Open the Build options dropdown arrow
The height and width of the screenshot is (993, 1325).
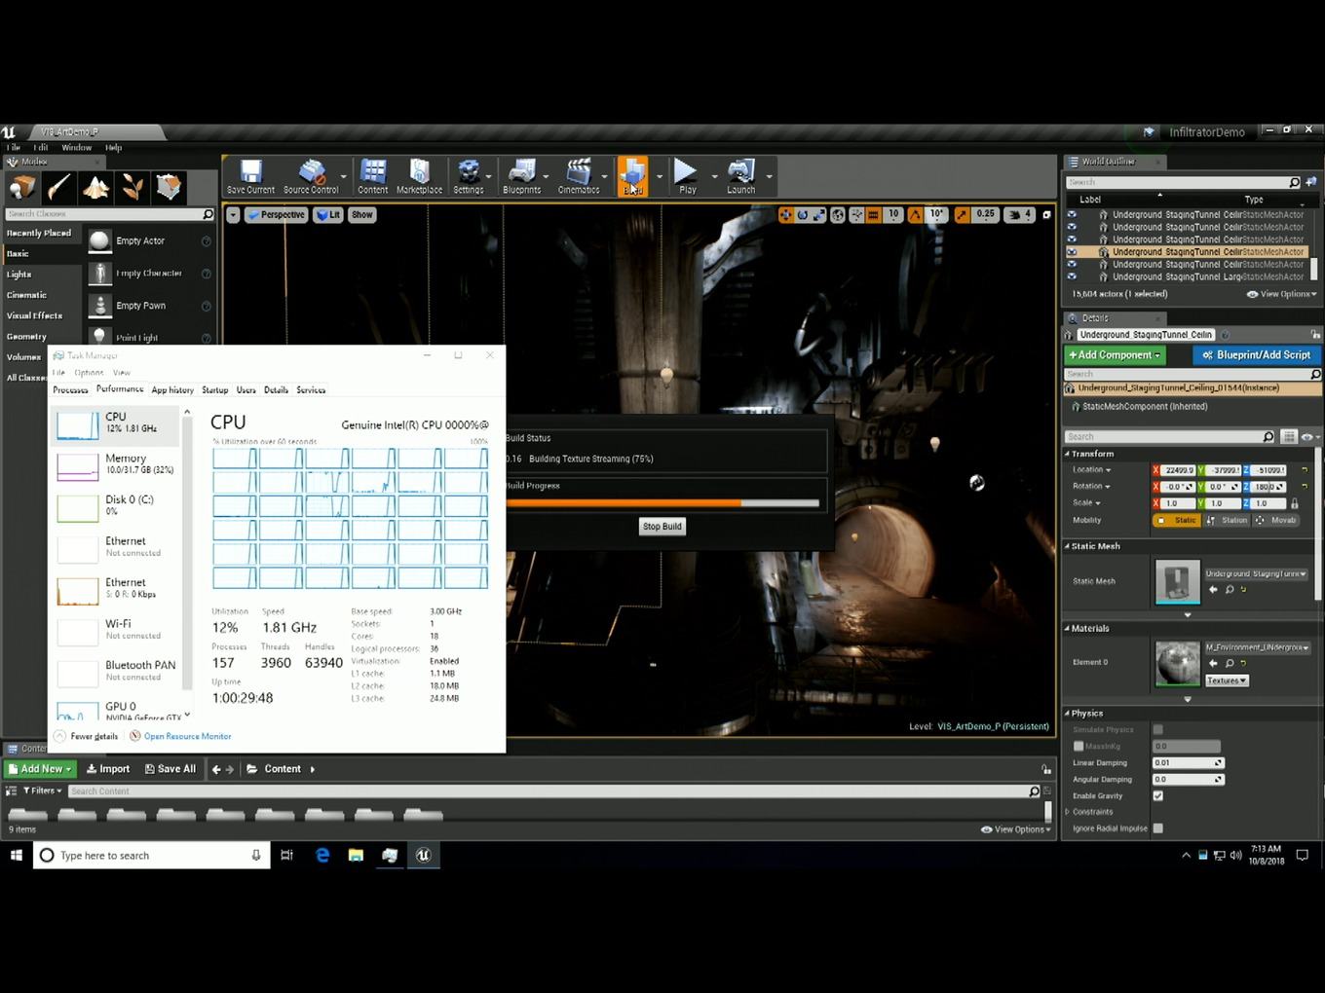tap(660, 177)
